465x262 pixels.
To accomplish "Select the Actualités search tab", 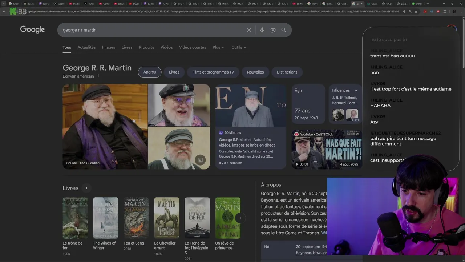I will point(86,47).
